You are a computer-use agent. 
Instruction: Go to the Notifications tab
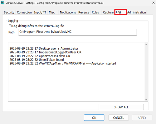(x=68, y=12)
